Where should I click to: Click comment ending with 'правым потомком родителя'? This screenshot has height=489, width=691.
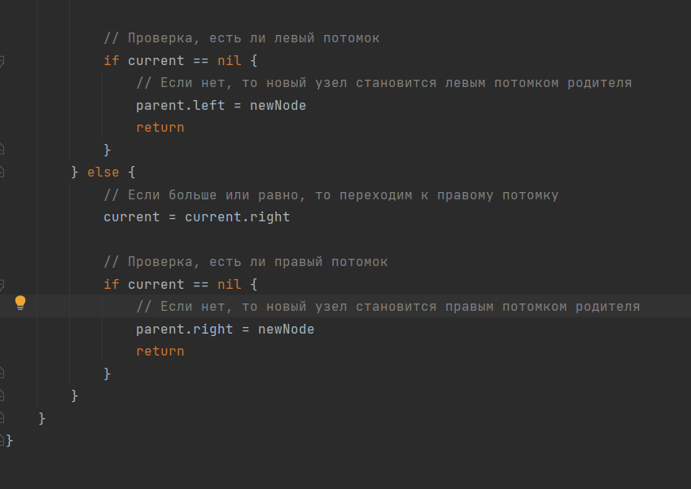click(x=387, y=307)
